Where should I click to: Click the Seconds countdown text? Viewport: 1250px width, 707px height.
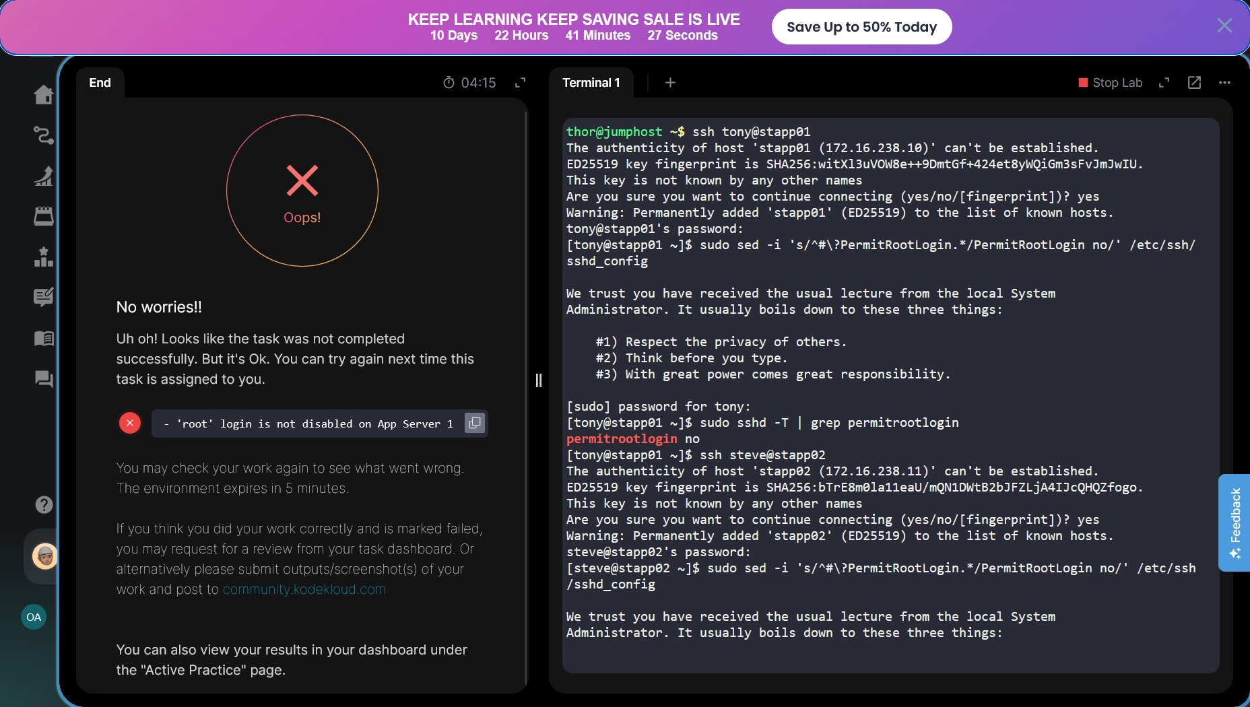[683, 36]
